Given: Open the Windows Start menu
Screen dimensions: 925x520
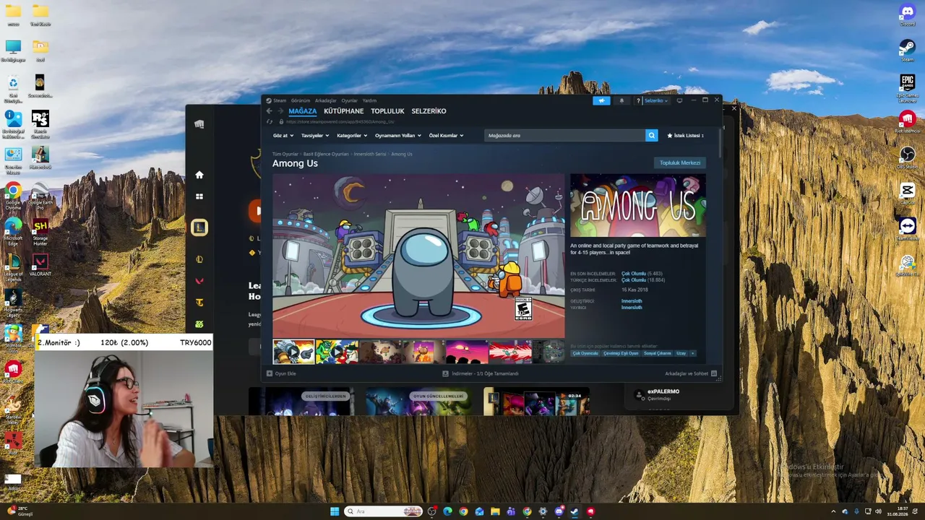Looking at the screenshot, I should [335, 511].
